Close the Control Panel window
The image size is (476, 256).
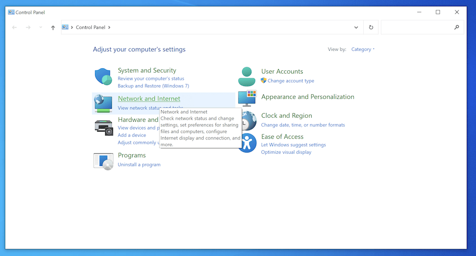457,12
